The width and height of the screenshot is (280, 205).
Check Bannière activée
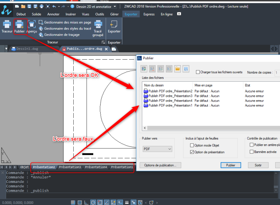[251, 152]
